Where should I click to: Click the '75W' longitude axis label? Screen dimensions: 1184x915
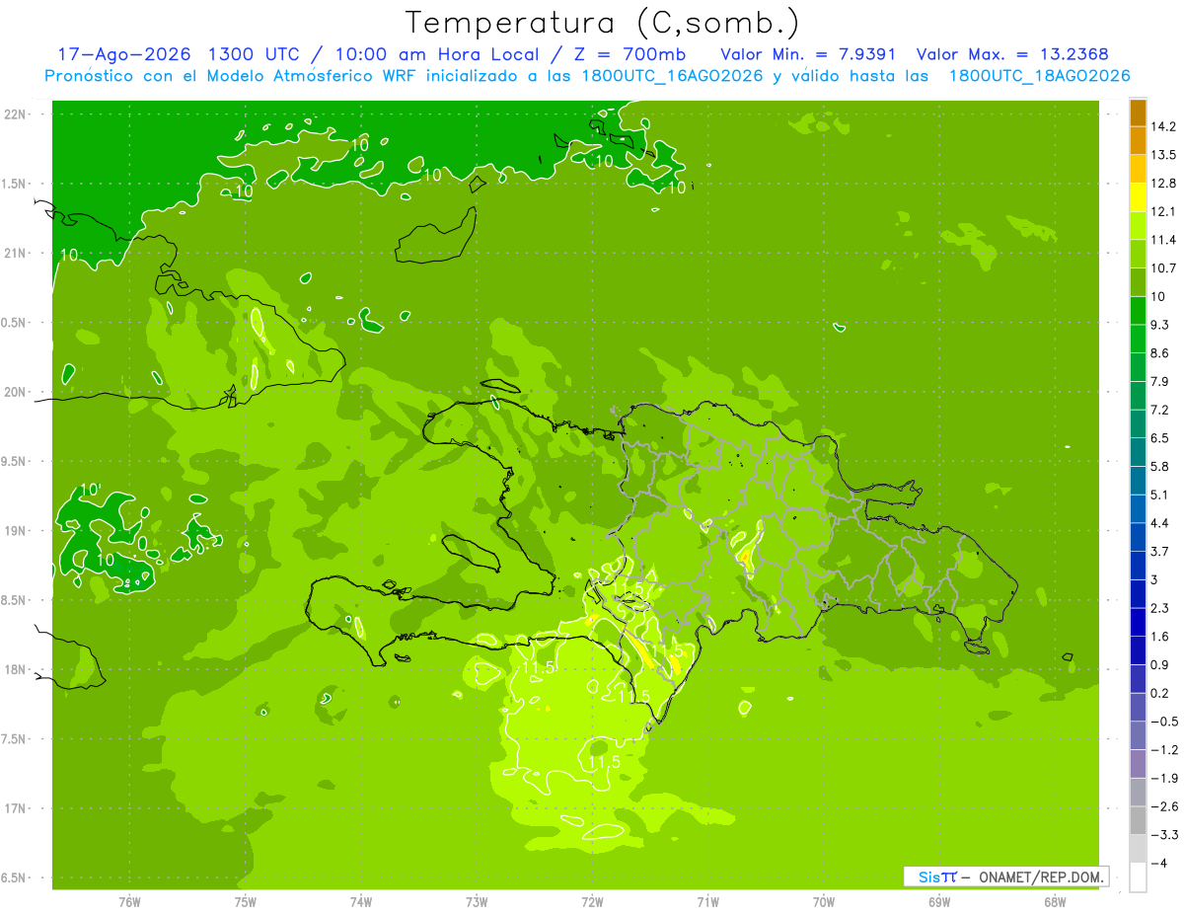pyautogui.click(x=246, y=901)
